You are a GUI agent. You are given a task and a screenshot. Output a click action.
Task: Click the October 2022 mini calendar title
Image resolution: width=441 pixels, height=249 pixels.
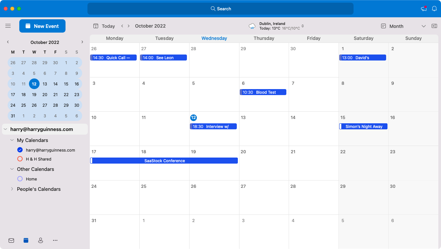pos(45,42)
